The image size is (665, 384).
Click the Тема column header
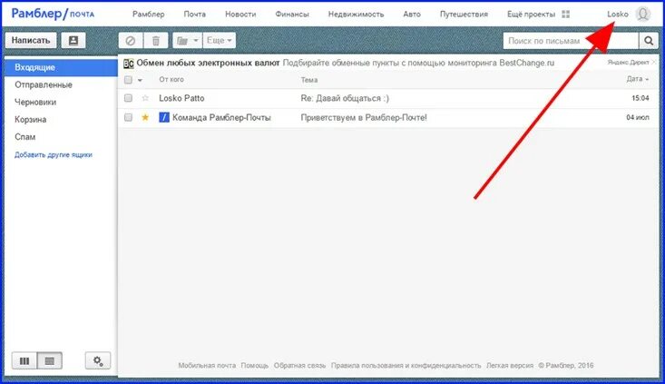point(309,80)
